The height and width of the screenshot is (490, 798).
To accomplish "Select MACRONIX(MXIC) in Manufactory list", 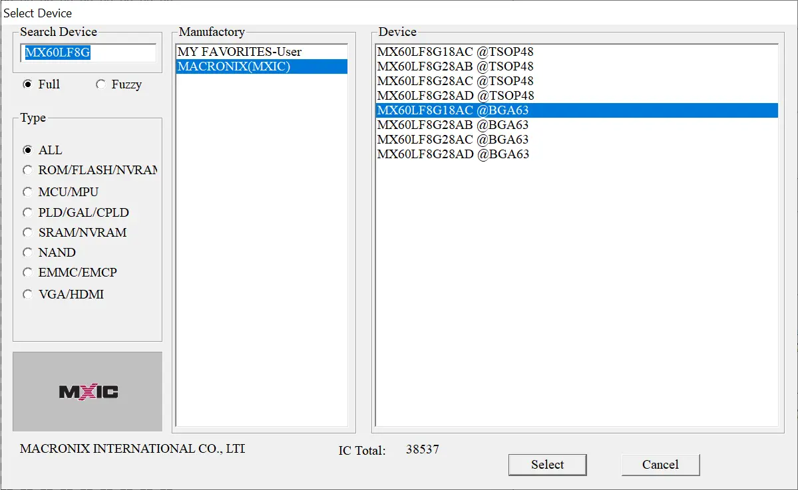I will (x=262, y=66).
